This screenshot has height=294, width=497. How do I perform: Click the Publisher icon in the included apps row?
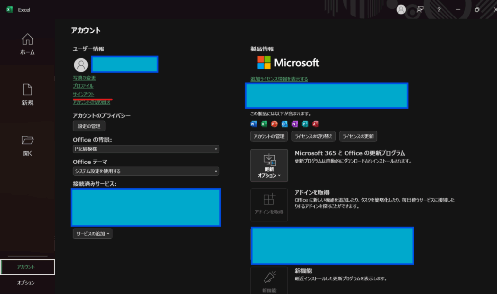click(x=305, y=124)
